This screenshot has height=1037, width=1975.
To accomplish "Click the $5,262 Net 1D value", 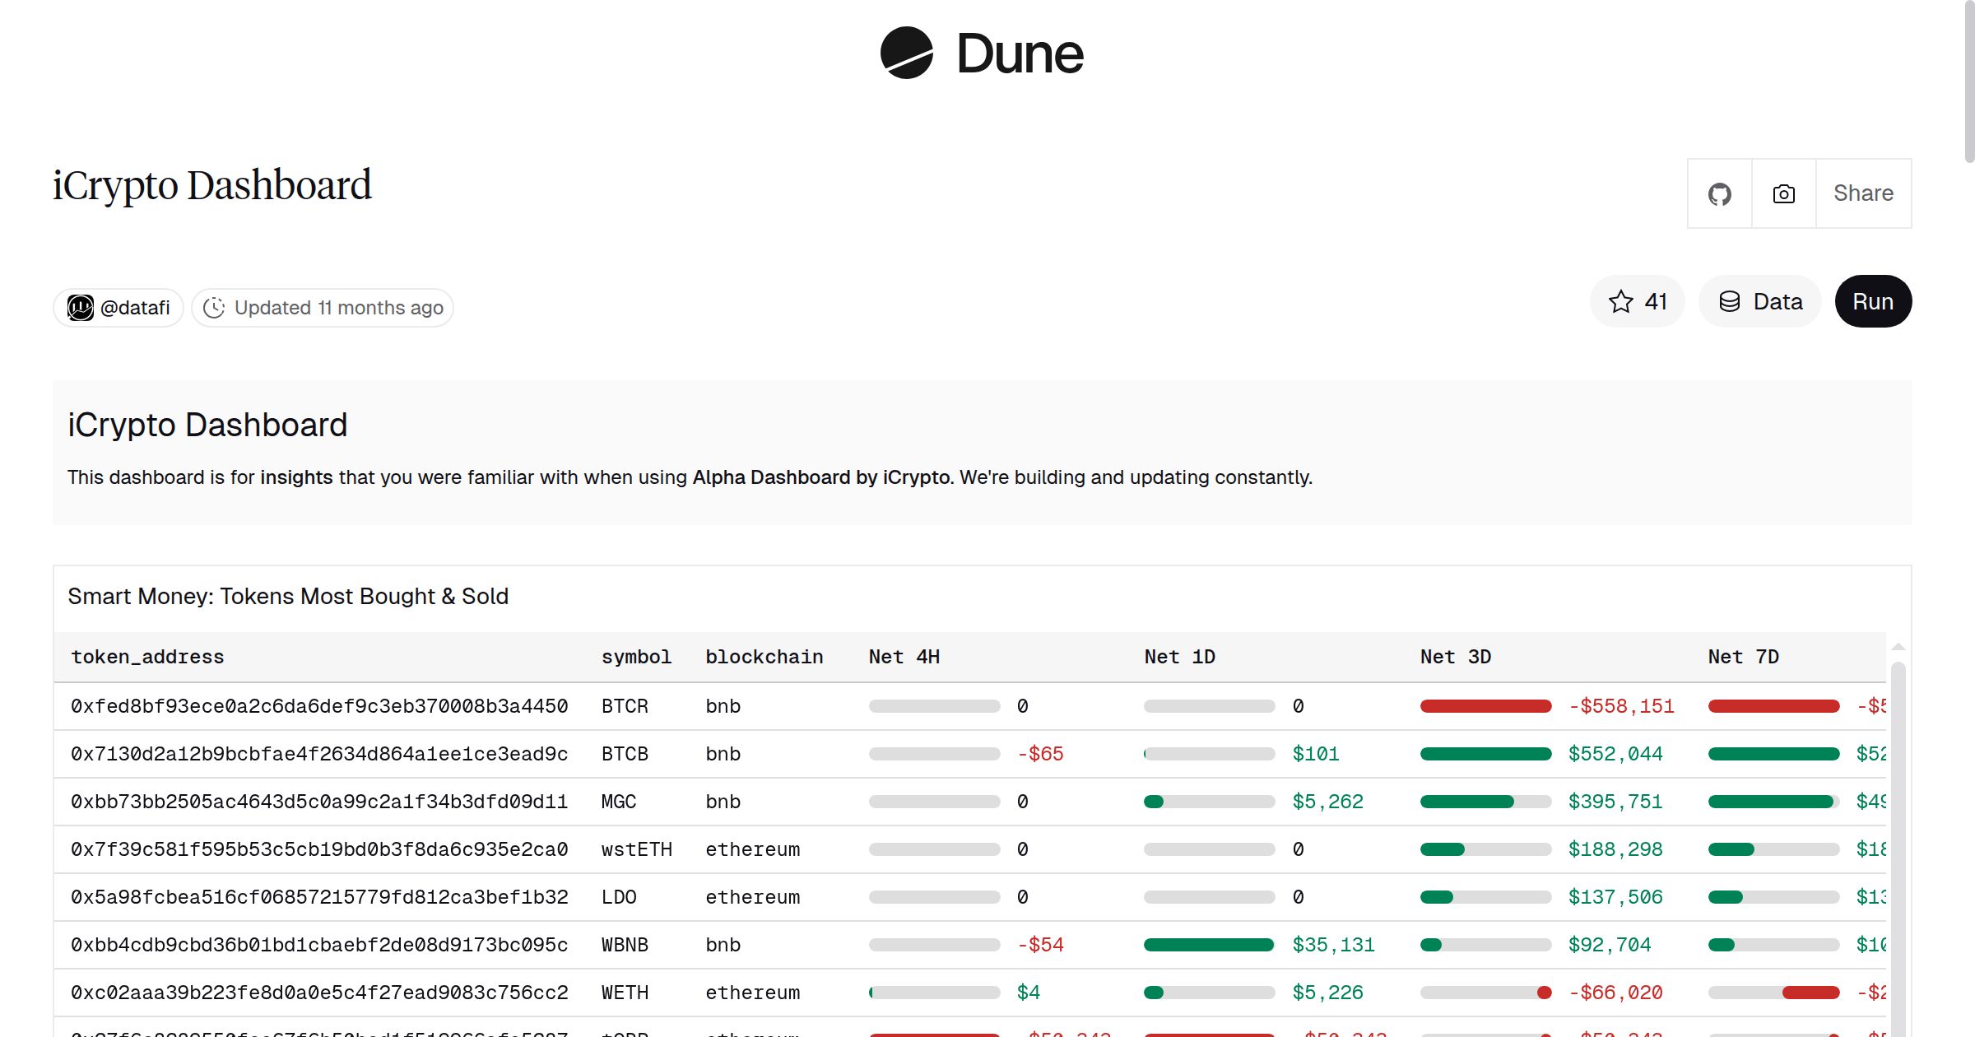I will (1327, 802).
